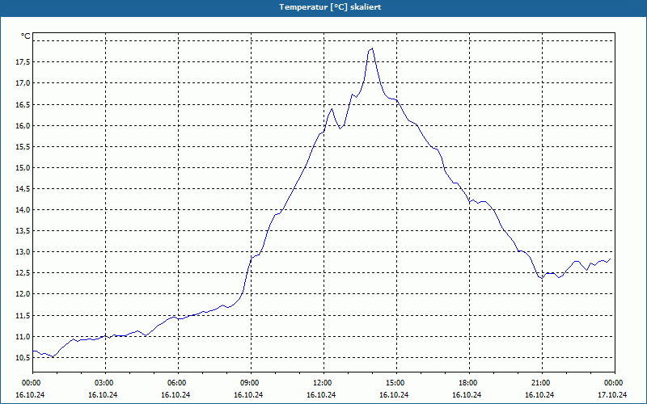Click the temperature curve peak near 14:00
The image size is (647, 404).
coord(372,48)
